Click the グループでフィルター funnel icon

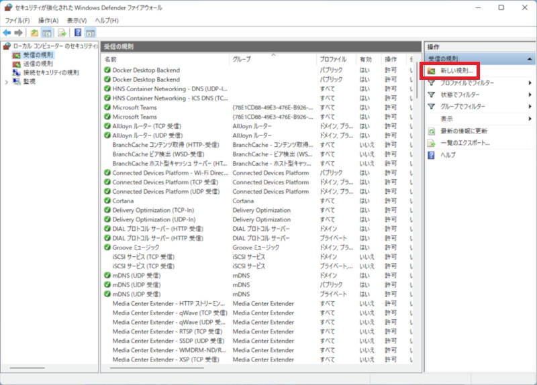point(431,107)
